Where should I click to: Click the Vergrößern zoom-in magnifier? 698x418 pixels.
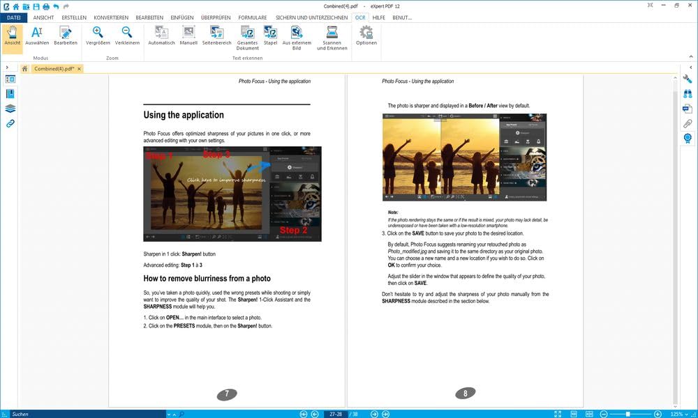click(98, 35)
